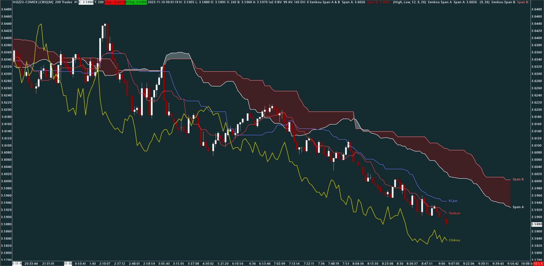Click the 3.6440 price on right scale
This screenshot has height=266, width=544.
coord(536,24)
